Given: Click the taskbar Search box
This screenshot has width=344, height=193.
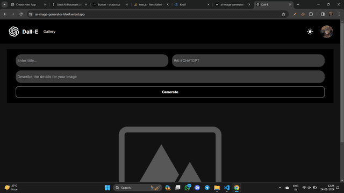Looking at the screenshot, I should click(x=138, y=188).
